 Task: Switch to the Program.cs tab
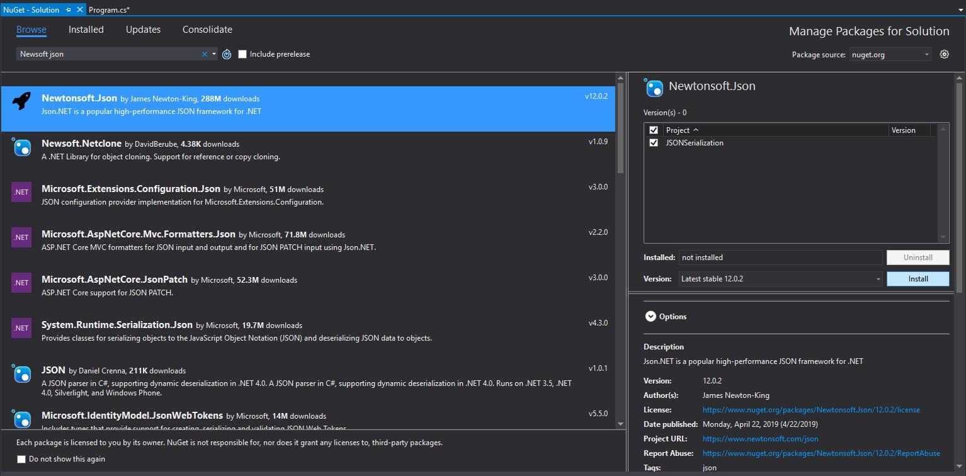click(x=109, y=9)
